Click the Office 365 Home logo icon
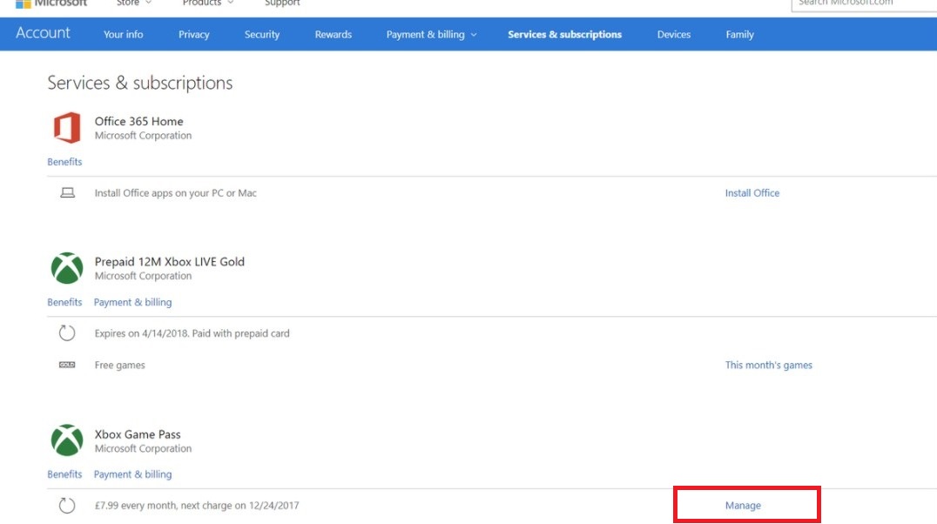The height and width of the screenshot is (524, 937). pos(67,129)
